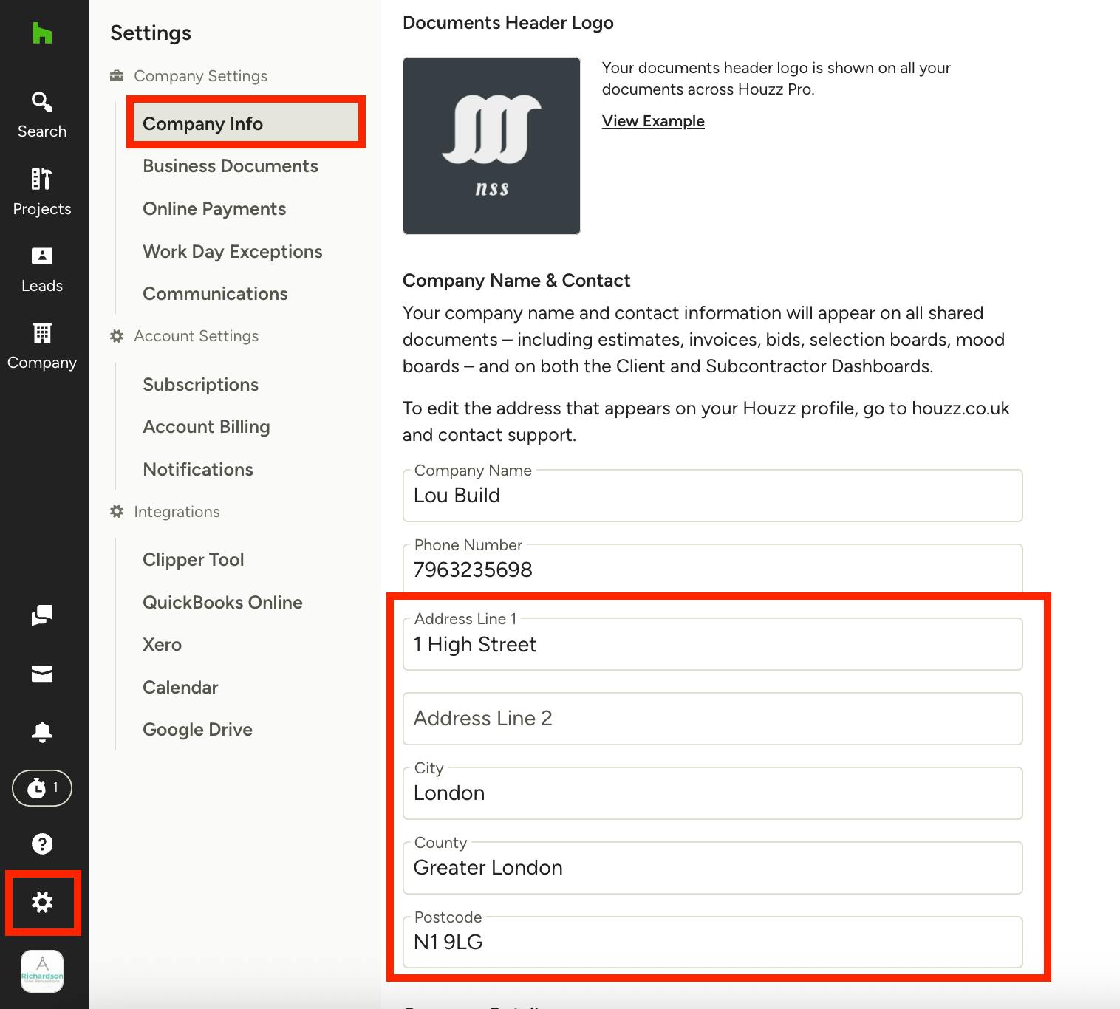This screenshot has height=1009, width=1120.
Task: Click the Settings page title
Action: [x=151, y=33]
